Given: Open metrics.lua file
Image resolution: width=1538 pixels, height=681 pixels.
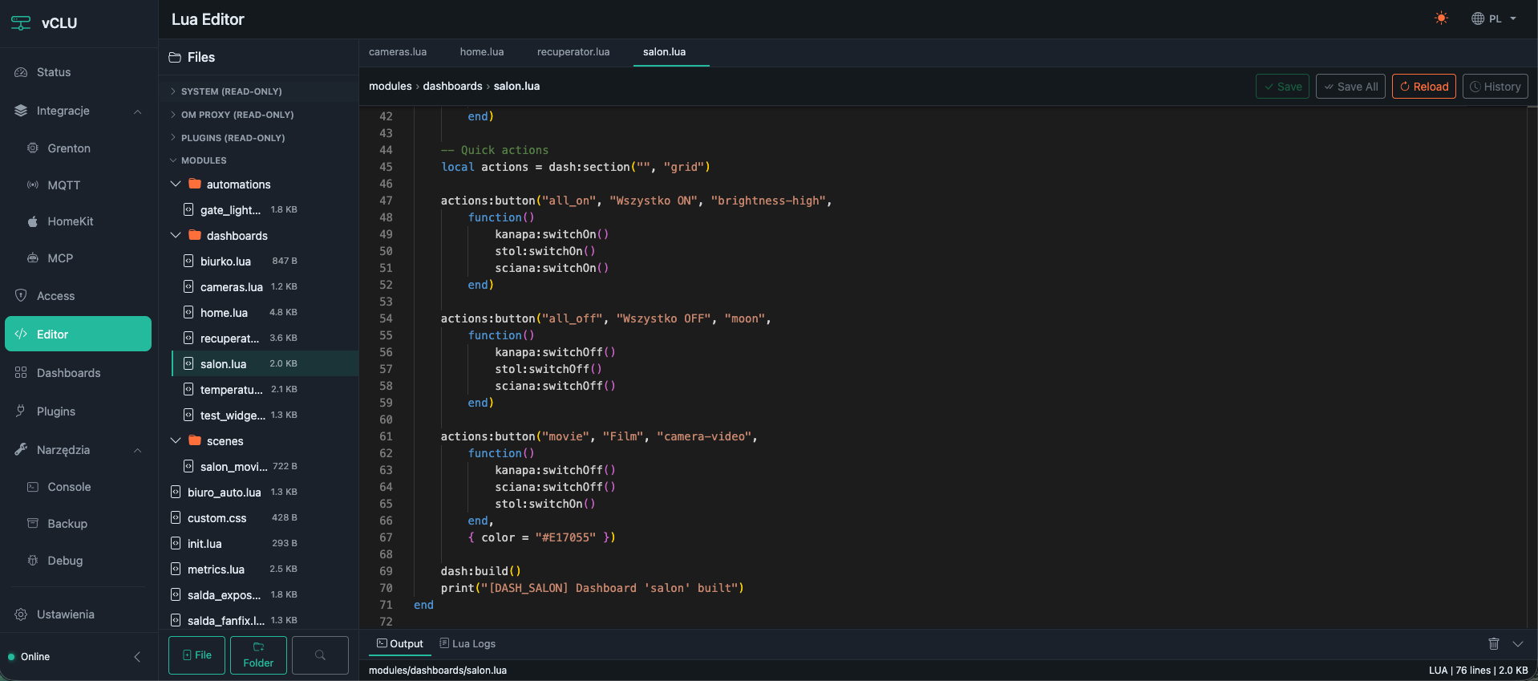Looking at the screenshot, I should click(x=258, y=570).
